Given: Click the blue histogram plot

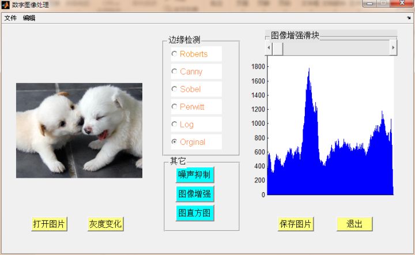Looking at the screenshot, I should click(330, 126).
